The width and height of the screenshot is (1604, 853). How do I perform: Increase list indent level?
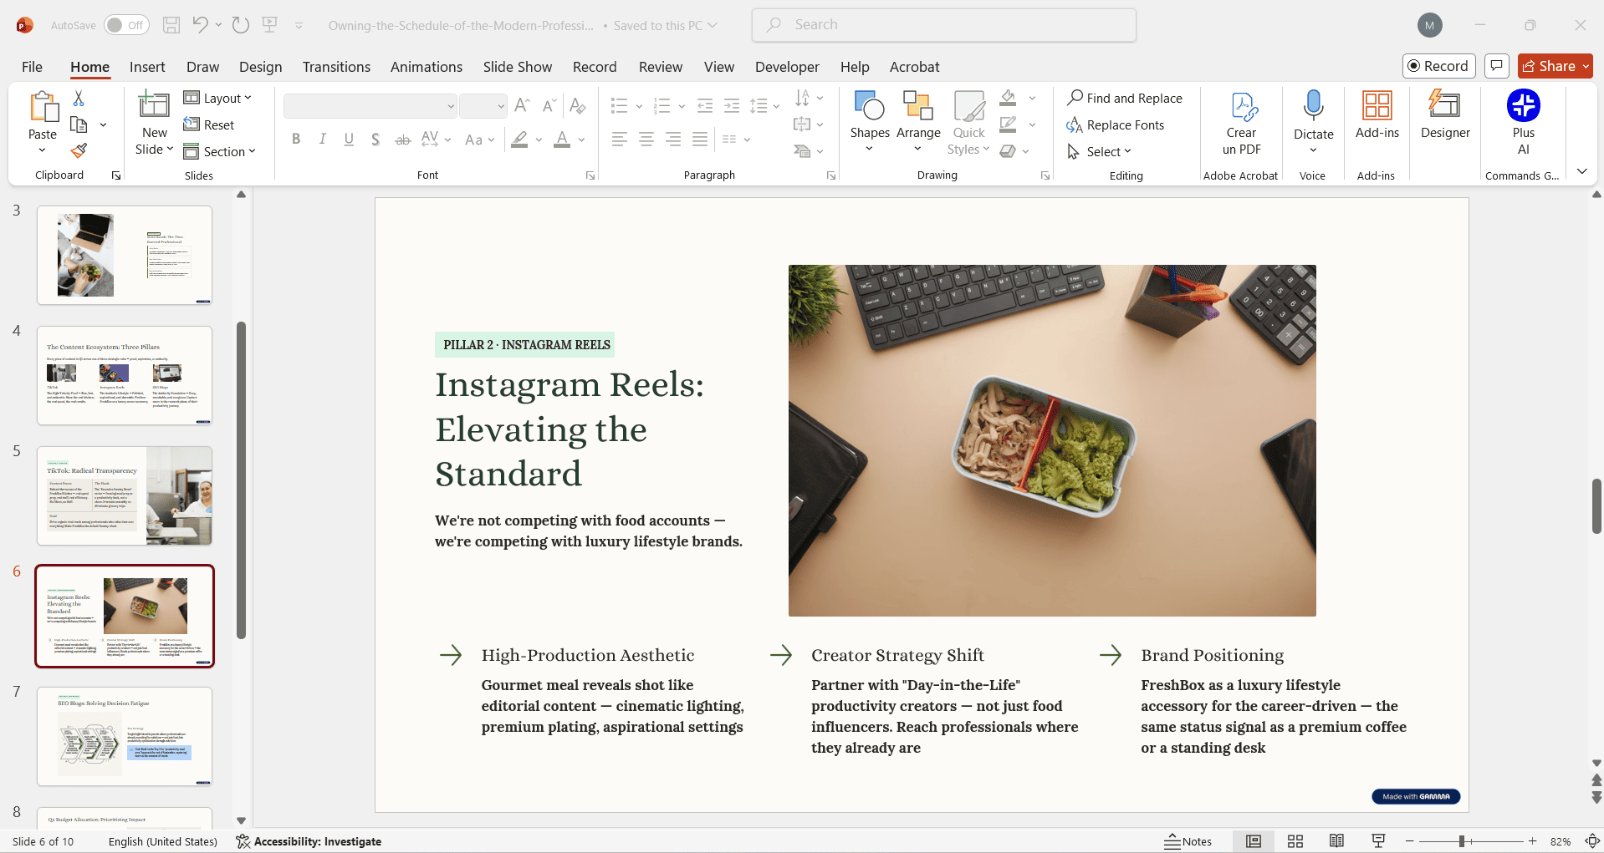(732, 105)
